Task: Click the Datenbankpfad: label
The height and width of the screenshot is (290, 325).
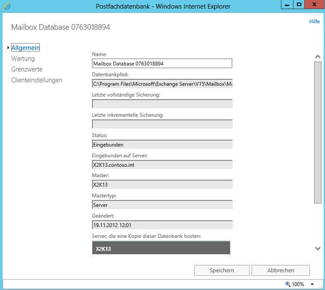Action: pos(110,74)
